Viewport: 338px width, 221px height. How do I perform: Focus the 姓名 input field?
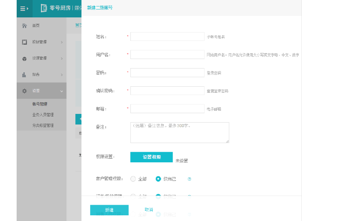[x=167, y=36]
